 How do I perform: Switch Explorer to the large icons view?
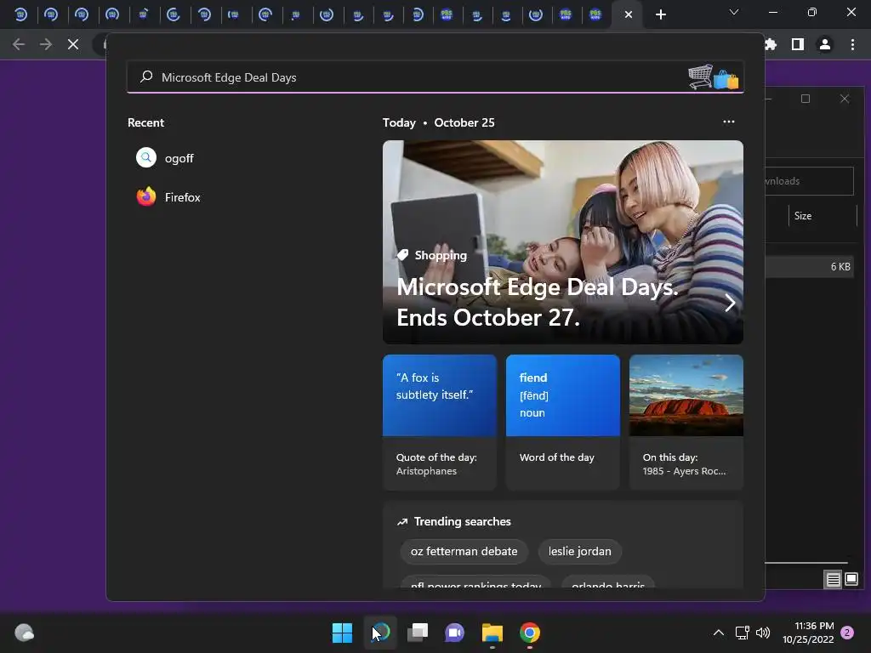pos(851,580)
